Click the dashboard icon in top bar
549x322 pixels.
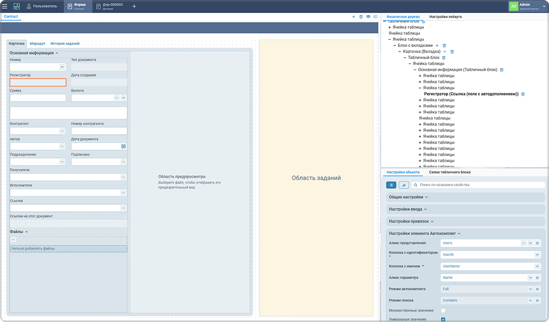[x=17, y=6]
